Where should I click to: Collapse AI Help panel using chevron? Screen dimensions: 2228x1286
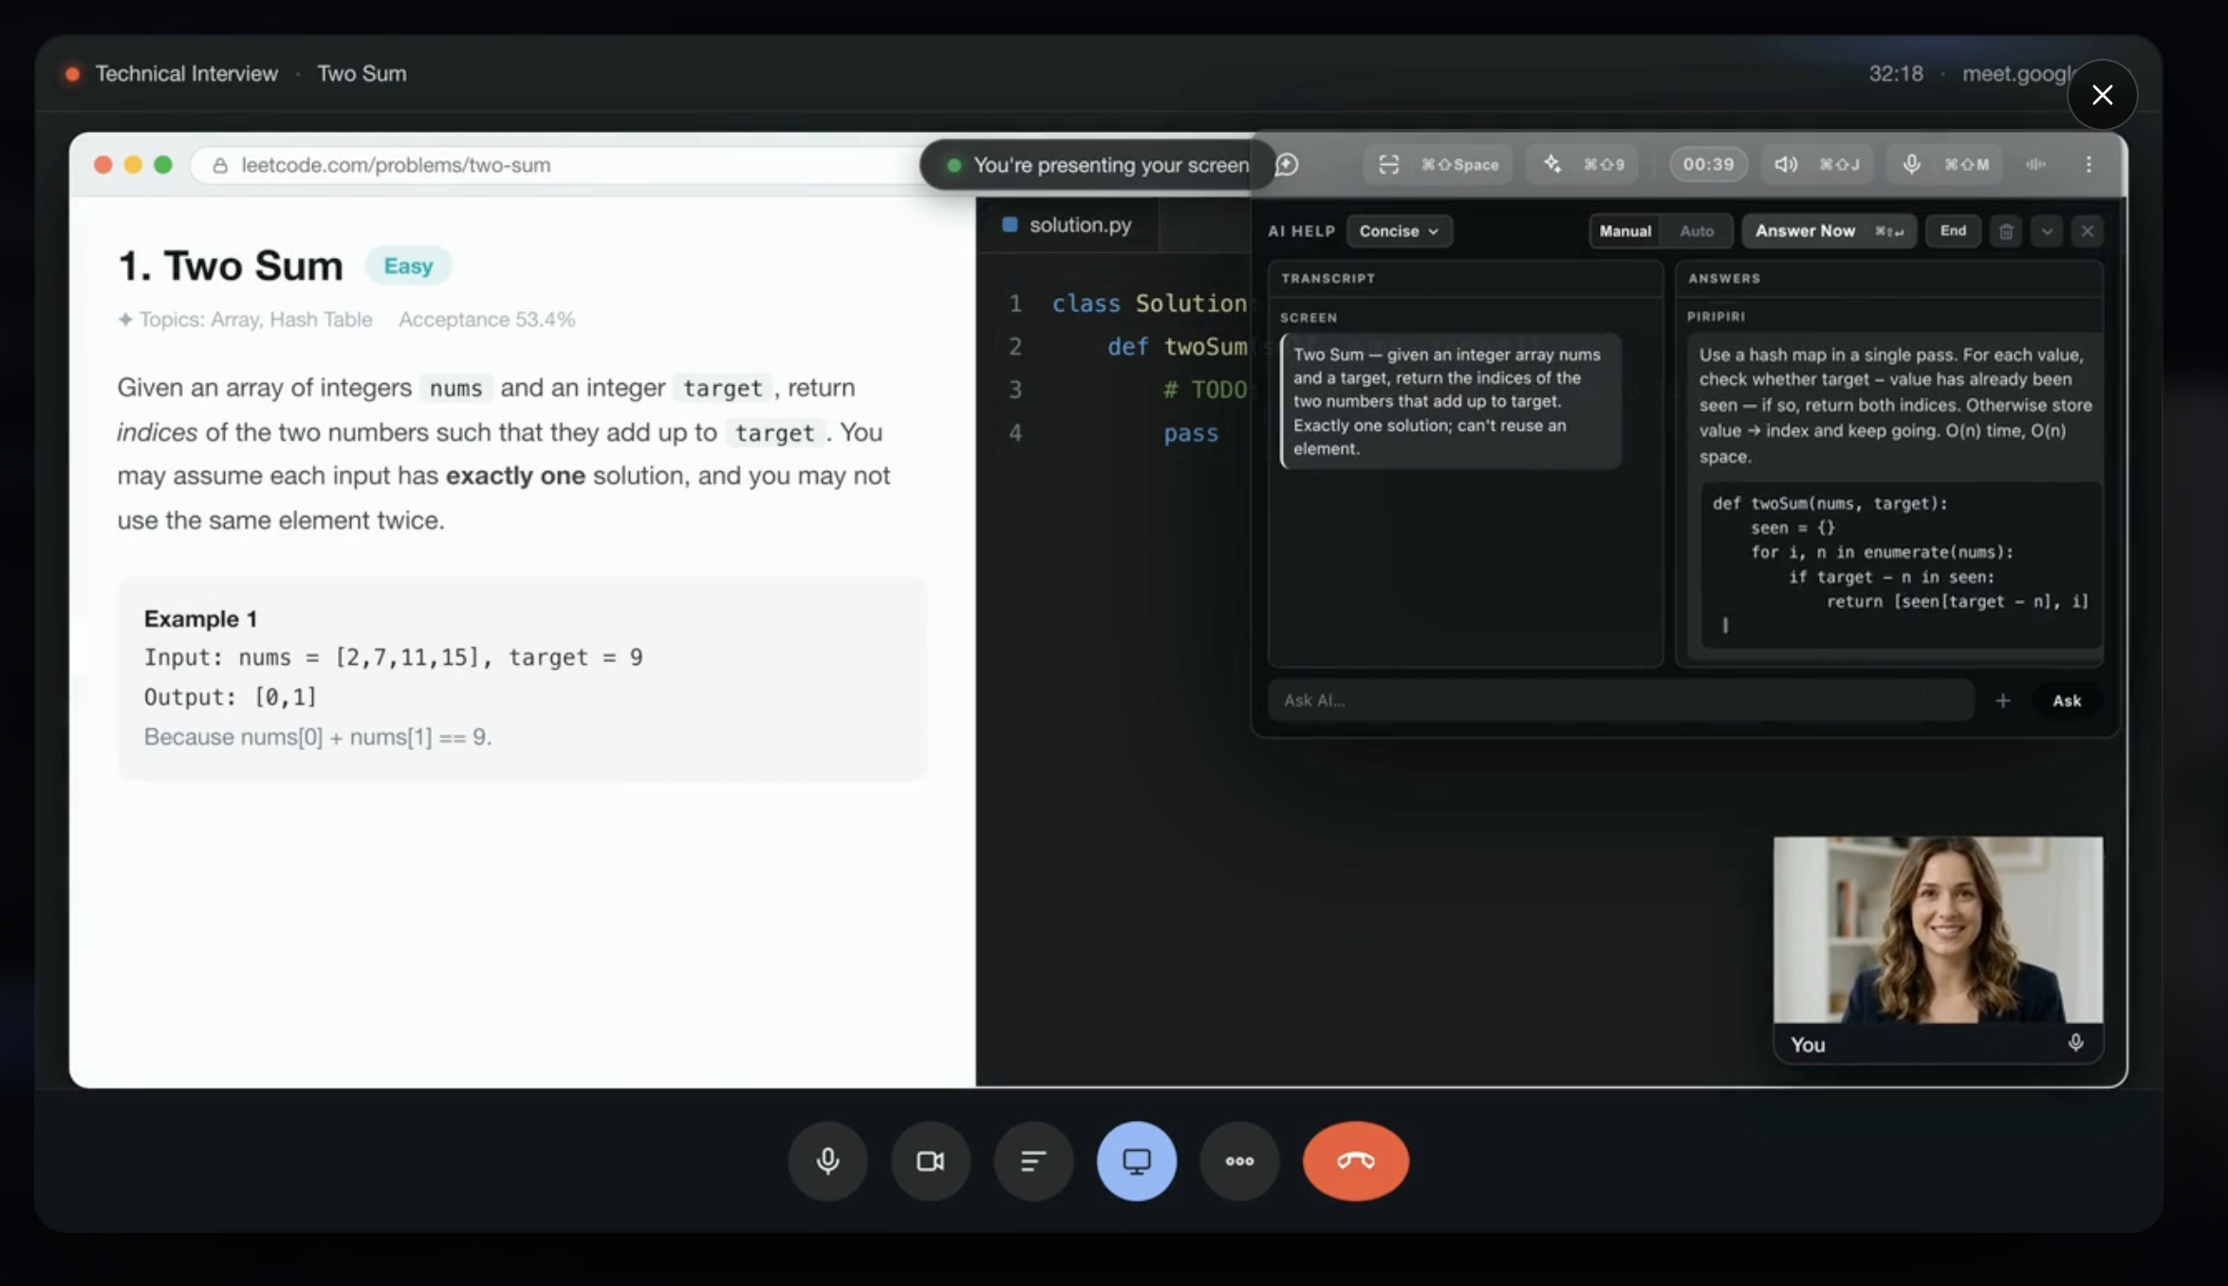tap(2047, 231)
